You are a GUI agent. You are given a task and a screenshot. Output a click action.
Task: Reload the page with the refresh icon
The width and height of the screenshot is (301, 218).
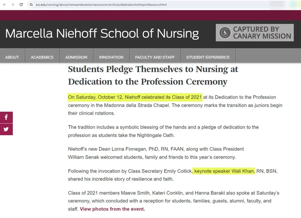coord(21,5)
